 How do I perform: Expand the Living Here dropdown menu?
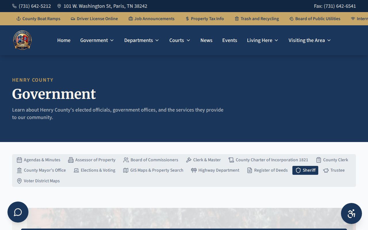(x=262, y=40)
